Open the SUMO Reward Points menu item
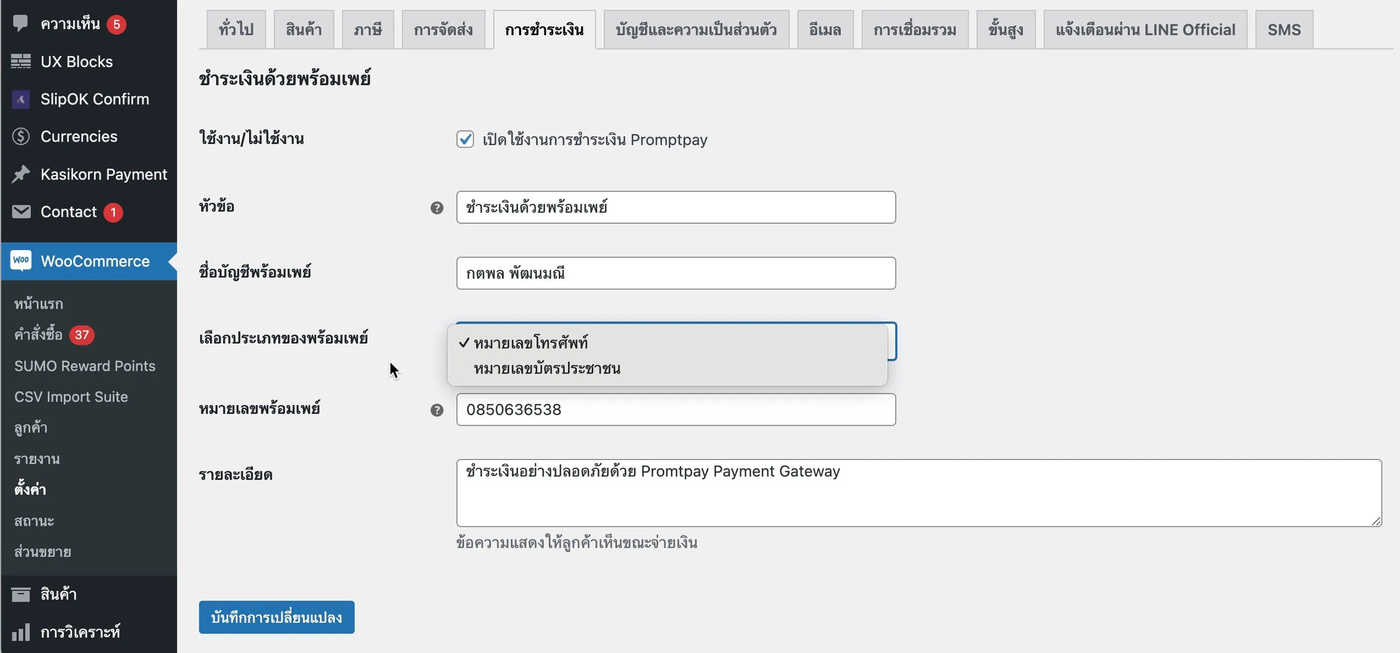 (x=85, y=366)
